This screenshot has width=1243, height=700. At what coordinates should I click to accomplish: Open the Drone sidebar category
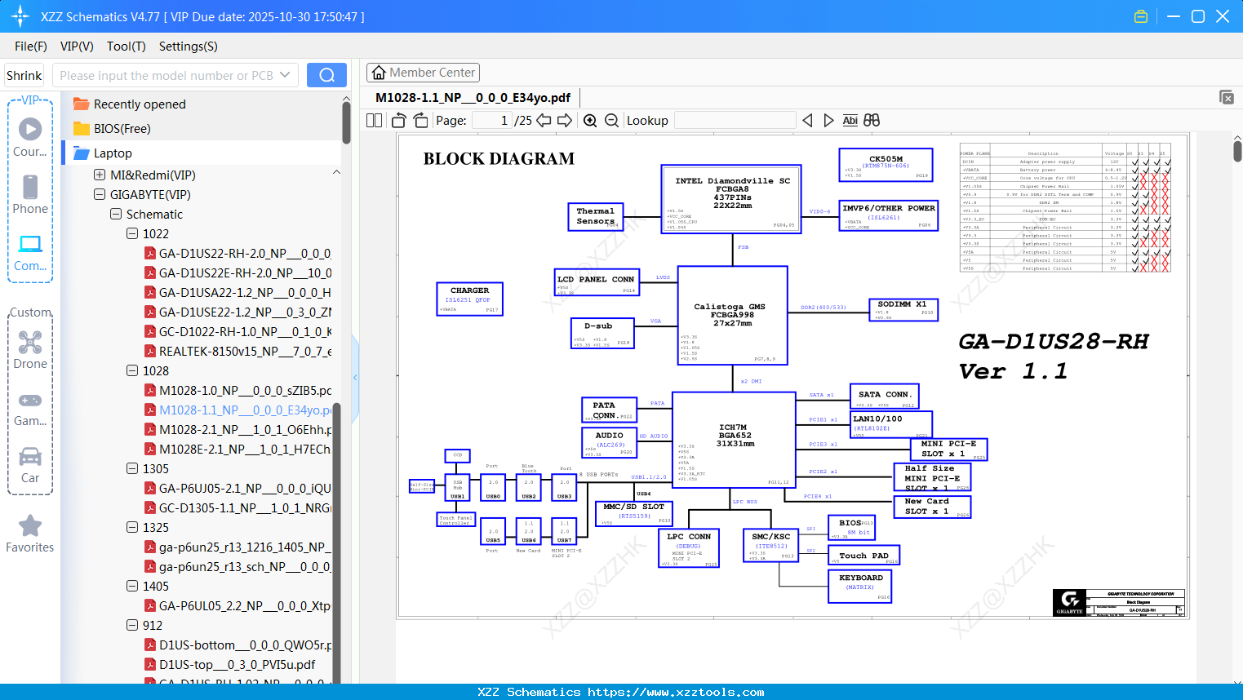tap(30, 350)
